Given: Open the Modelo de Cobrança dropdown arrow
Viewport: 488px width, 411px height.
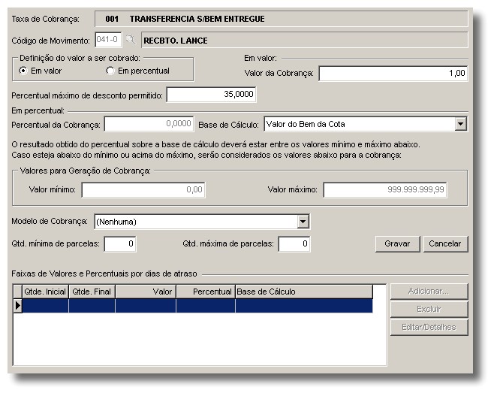Looking at the screenshot, I should 303,222.
